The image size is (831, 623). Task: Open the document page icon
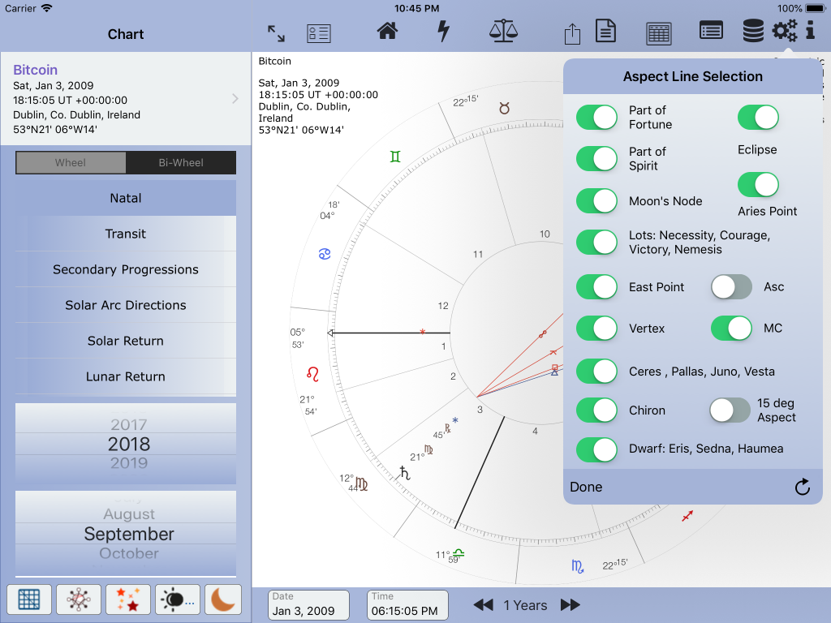605,31
